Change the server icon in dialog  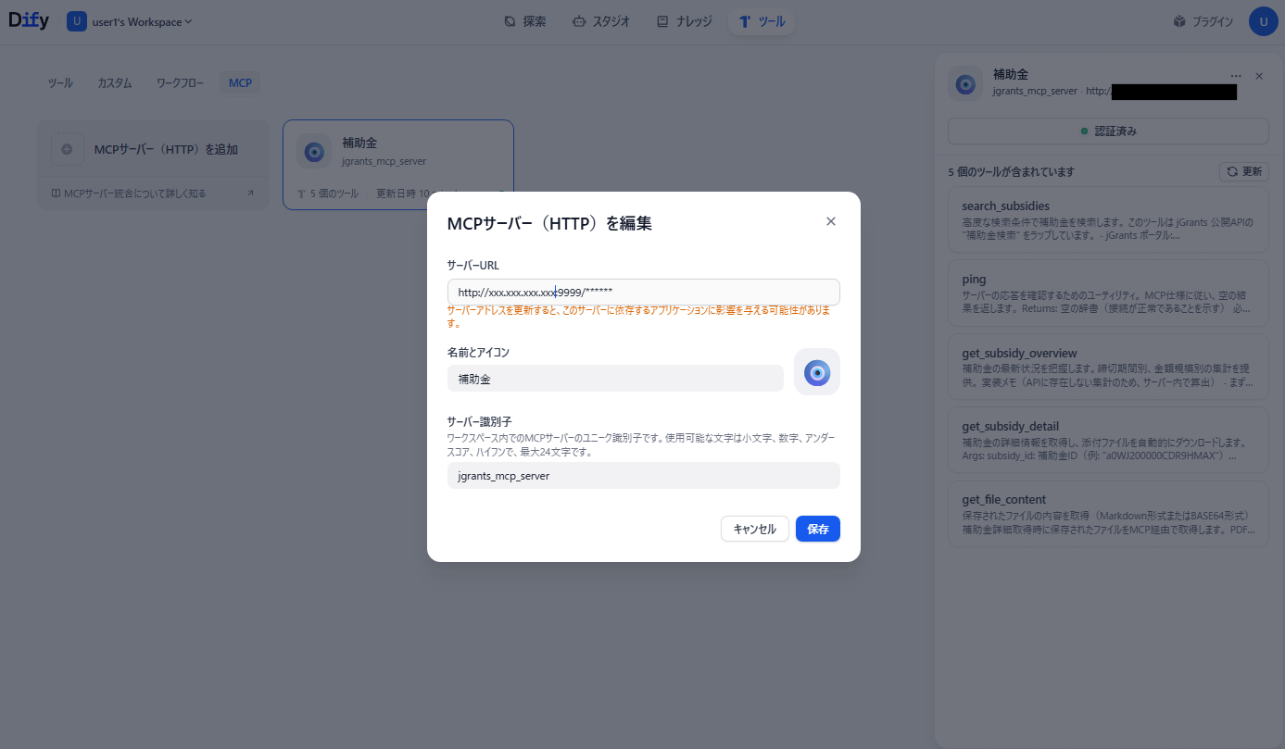pyautogui.click(x=816, y=372)
